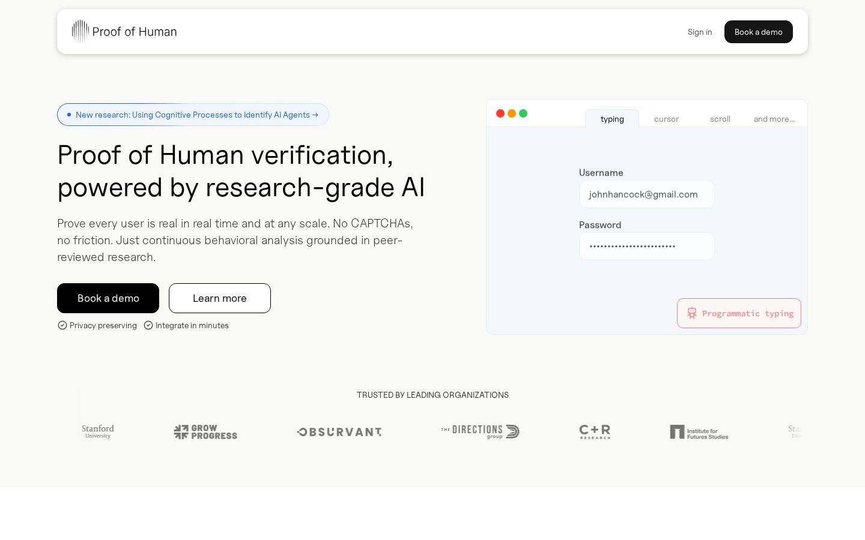This screenshot has height=540, width=865.
Task: Click the Integrate in minutes label
Action: click(192, 325)
